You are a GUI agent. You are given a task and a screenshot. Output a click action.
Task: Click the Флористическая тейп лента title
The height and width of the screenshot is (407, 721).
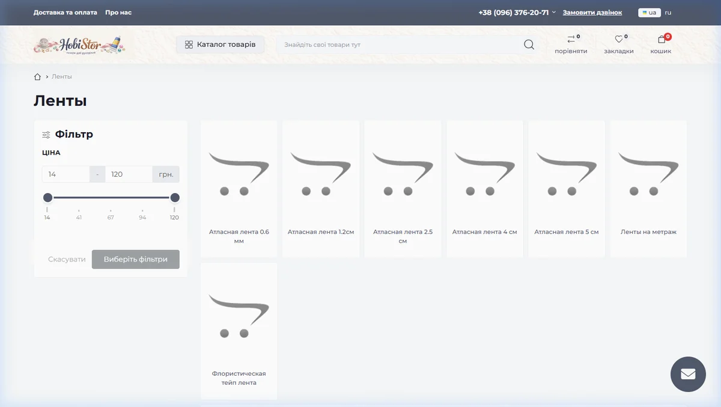pos(239,378)
